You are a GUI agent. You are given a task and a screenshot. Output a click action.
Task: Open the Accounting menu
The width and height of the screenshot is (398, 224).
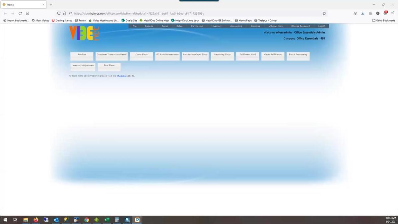coord(236,26)
